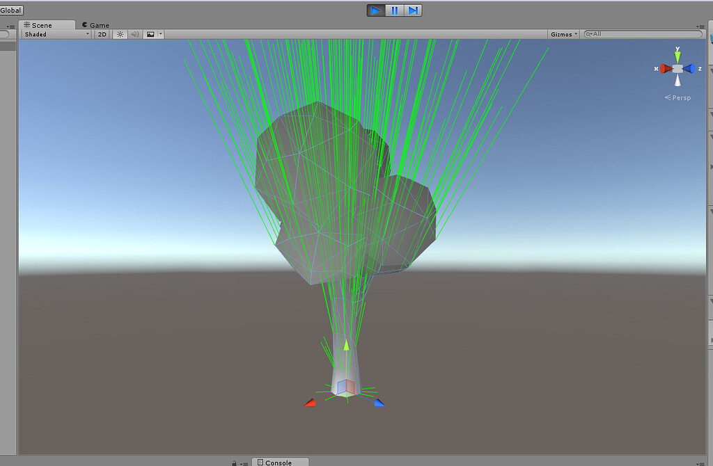Mute scene audio via the speaker icon
This screenshot has width=713, height=466.
[134, 33]
